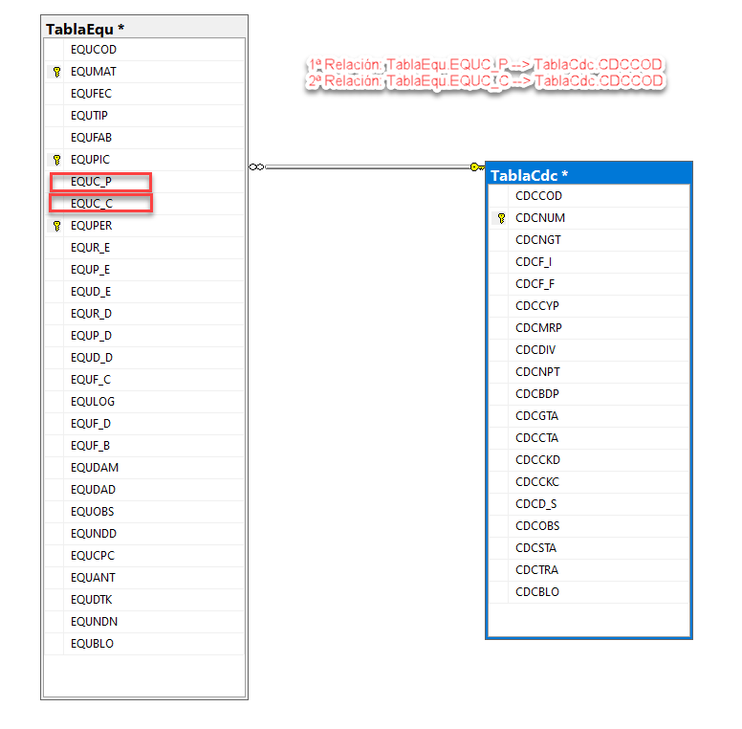Select the EQUPER column row

coord(144,226)
